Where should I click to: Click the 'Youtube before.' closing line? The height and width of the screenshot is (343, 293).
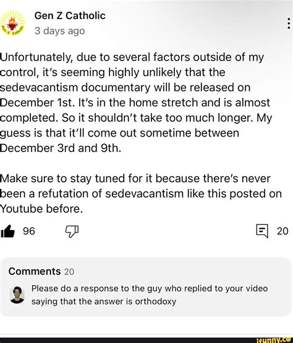(x=41, y=209)
